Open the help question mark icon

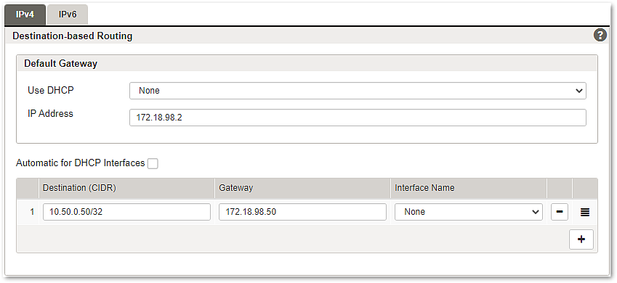[600, 35]
